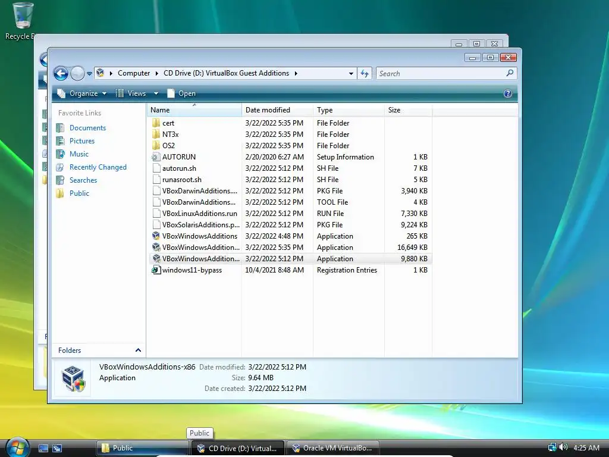This screenshot has height=457, width=609.
Task: Open Help via the question mark icon
Action: pos(508,93)
